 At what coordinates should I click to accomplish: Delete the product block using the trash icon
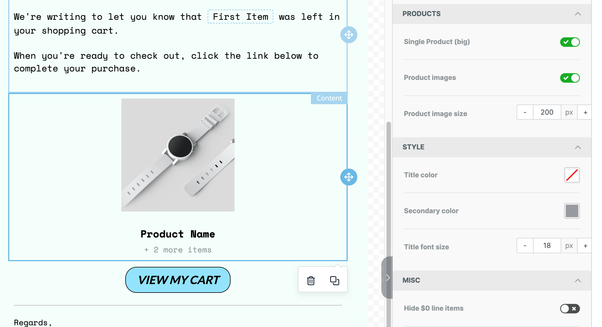click(310, 281)
